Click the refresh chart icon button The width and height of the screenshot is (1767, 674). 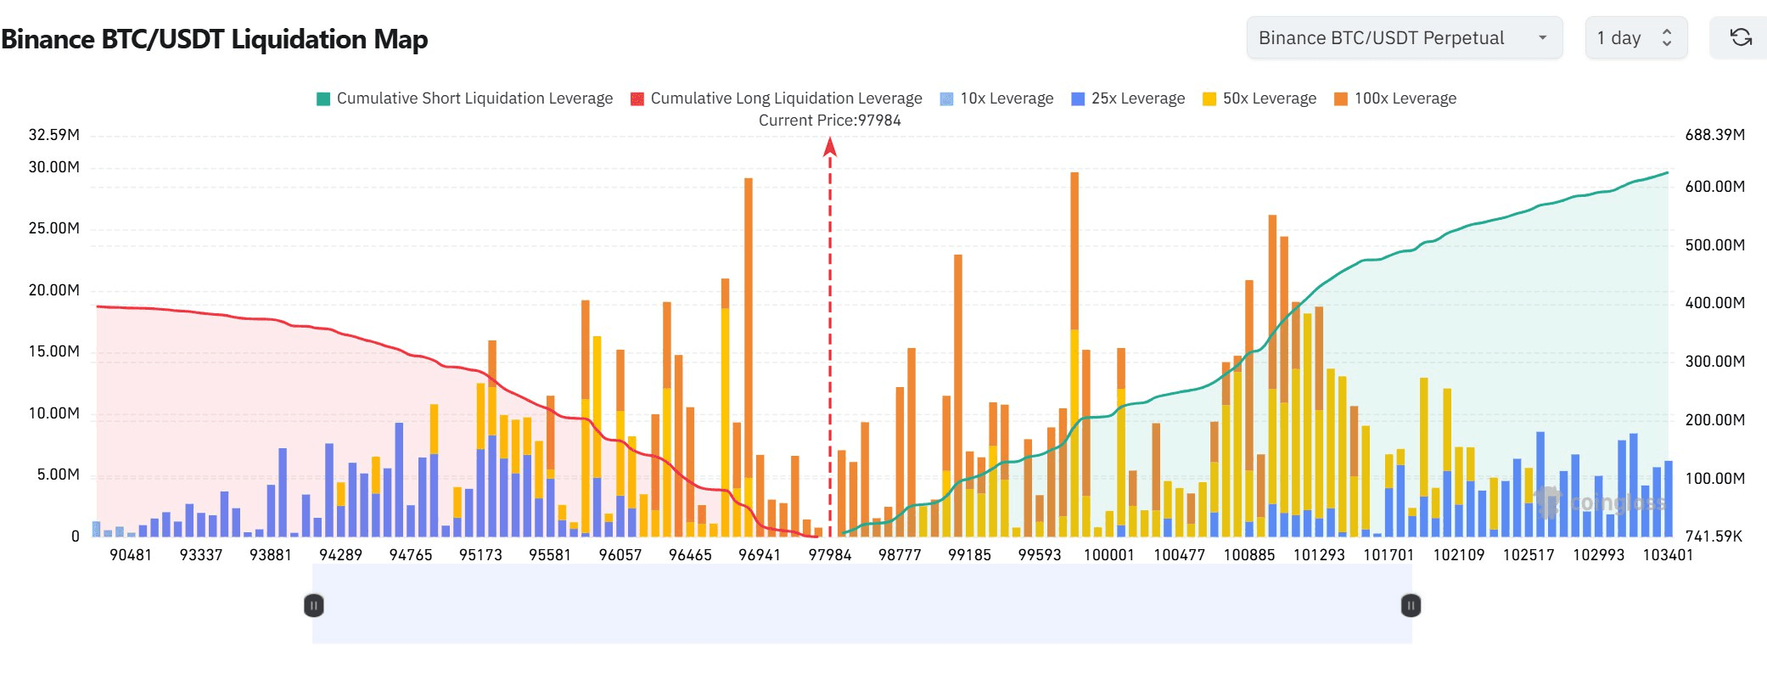[x=1741, y=37]
